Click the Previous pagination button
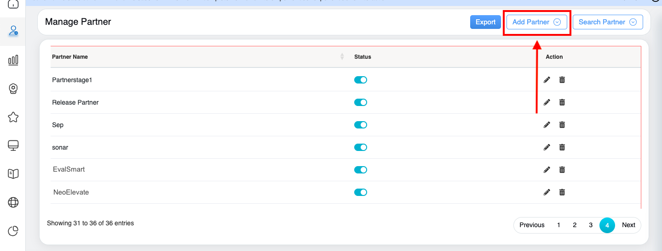The height and width of the screenshot is (251, 662). (x=532, y=225)
